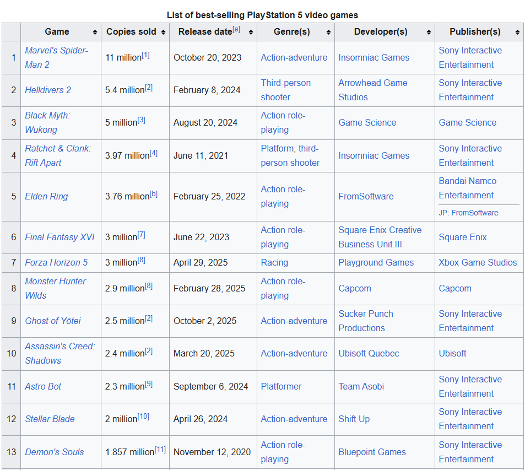Follow citation [1] after 11 million
525x470 pixels.
click(145, 55)
